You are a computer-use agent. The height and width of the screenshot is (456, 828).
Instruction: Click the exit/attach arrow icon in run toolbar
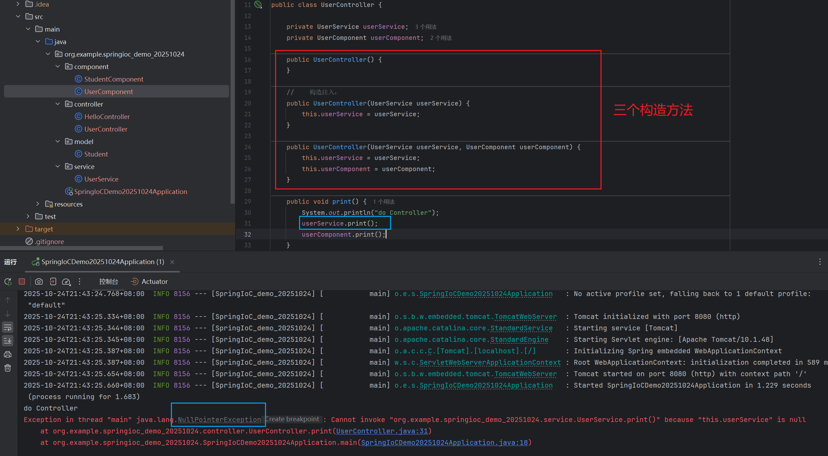pos(53,281)
